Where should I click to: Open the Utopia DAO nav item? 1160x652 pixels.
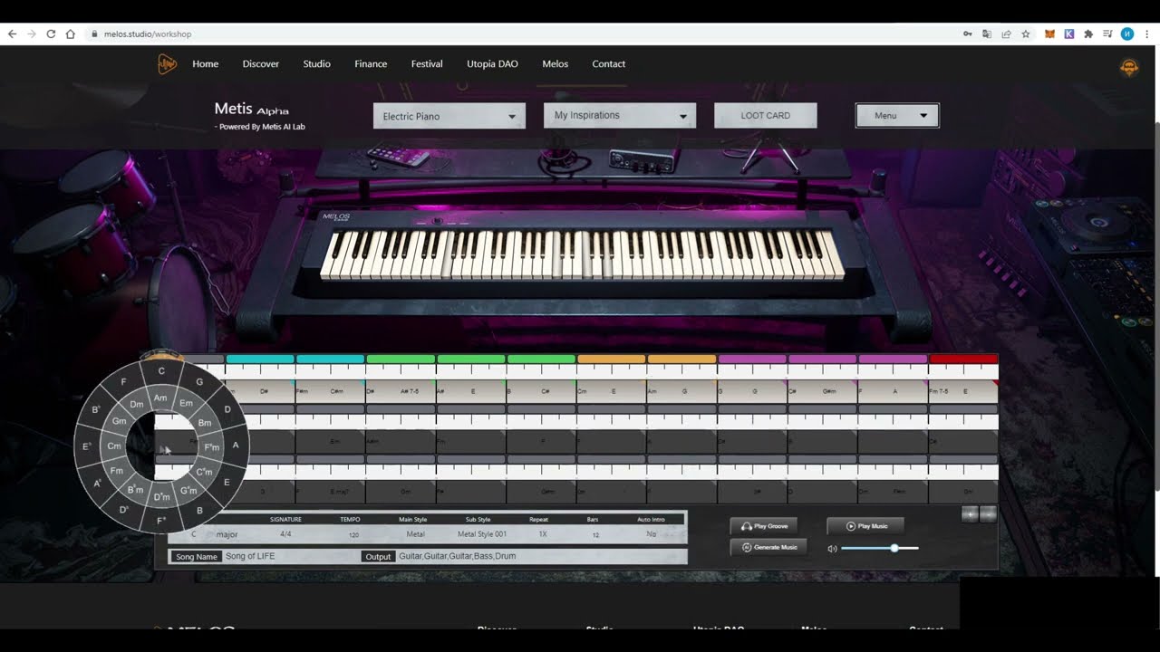click(492, 64)
